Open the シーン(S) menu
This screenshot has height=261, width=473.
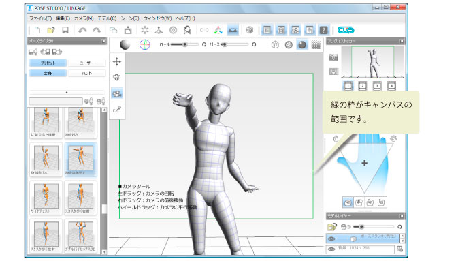pos(130,18)
